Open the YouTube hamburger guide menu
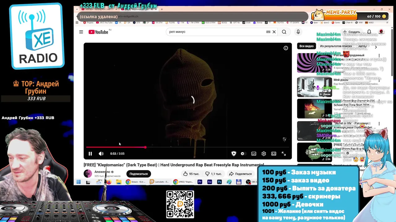 point(81,32)
